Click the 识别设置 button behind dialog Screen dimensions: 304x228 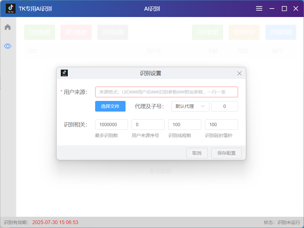click(x=113, y=32)
